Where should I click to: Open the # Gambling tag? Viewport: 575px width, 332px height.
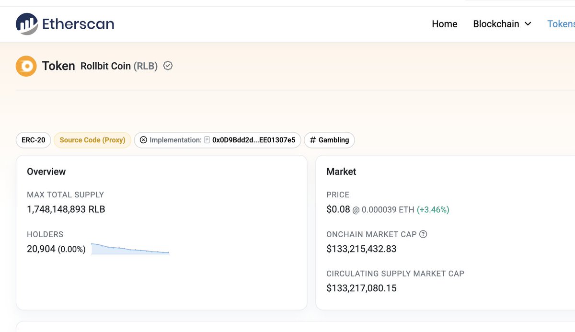click(330, 140)
